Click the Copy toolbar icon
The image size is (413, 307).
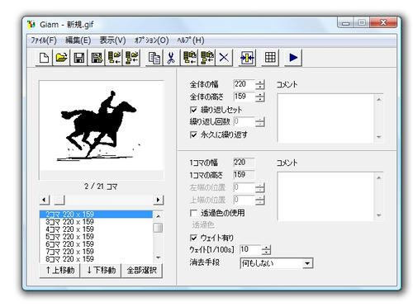point(154,58)
